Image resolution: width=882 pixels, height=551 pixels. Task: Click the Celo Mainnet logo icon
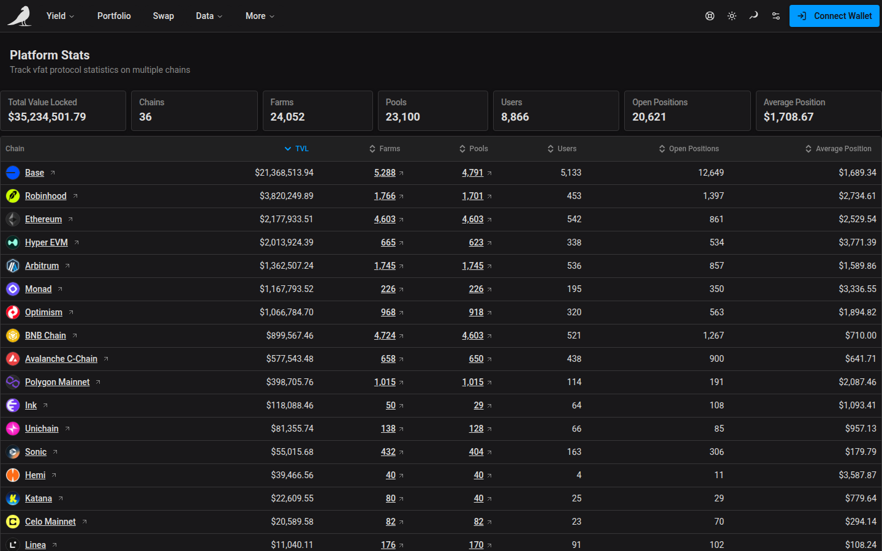pos(13,522)
